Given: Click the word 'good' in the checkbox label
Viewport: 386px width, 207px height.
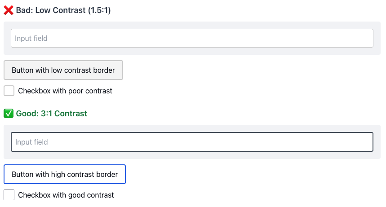Looking at the screenshot, I should click(x=76, y=195).
